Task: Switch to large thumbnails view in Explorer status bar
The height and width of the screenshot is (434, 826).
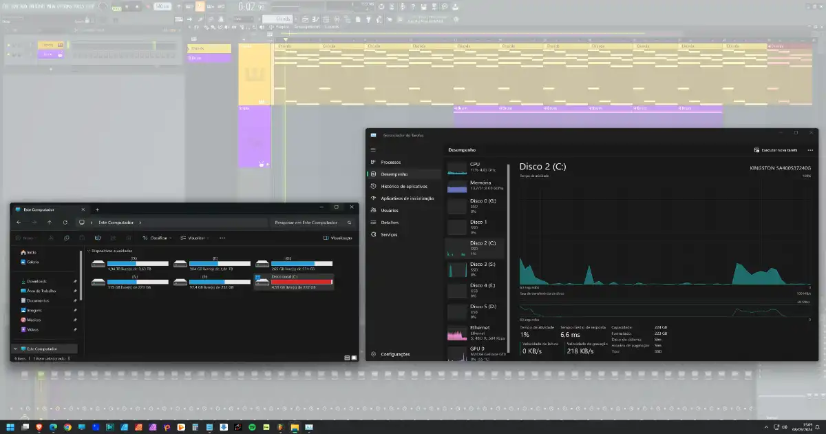Action: 354,358
